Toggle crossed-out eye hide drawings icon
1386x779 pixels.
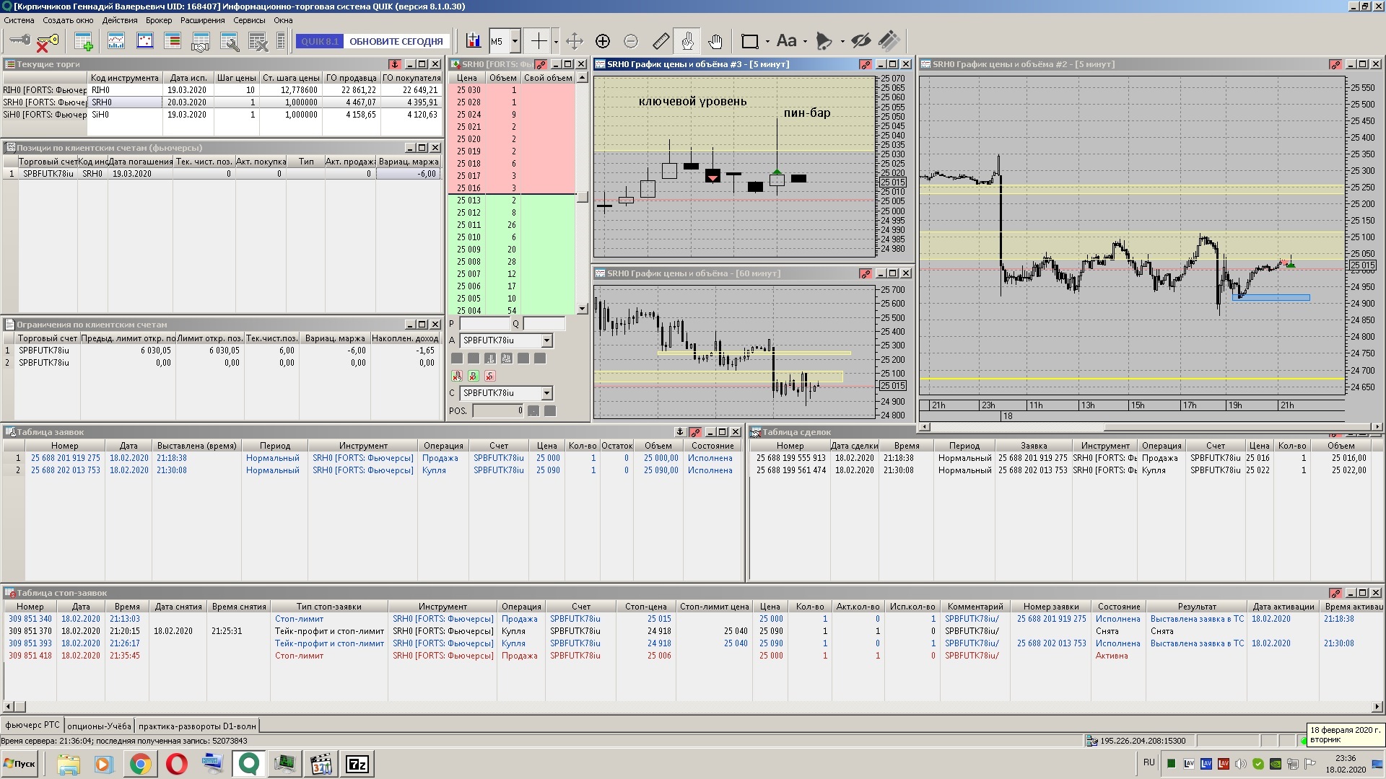tap(860, 41)
